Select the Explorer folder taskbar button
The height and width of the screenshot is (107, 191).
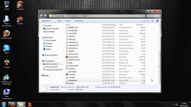click(x=21, y=104)
